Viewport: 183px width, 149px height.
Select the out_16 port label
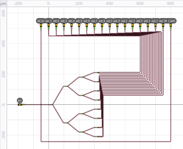pos(163,21)
